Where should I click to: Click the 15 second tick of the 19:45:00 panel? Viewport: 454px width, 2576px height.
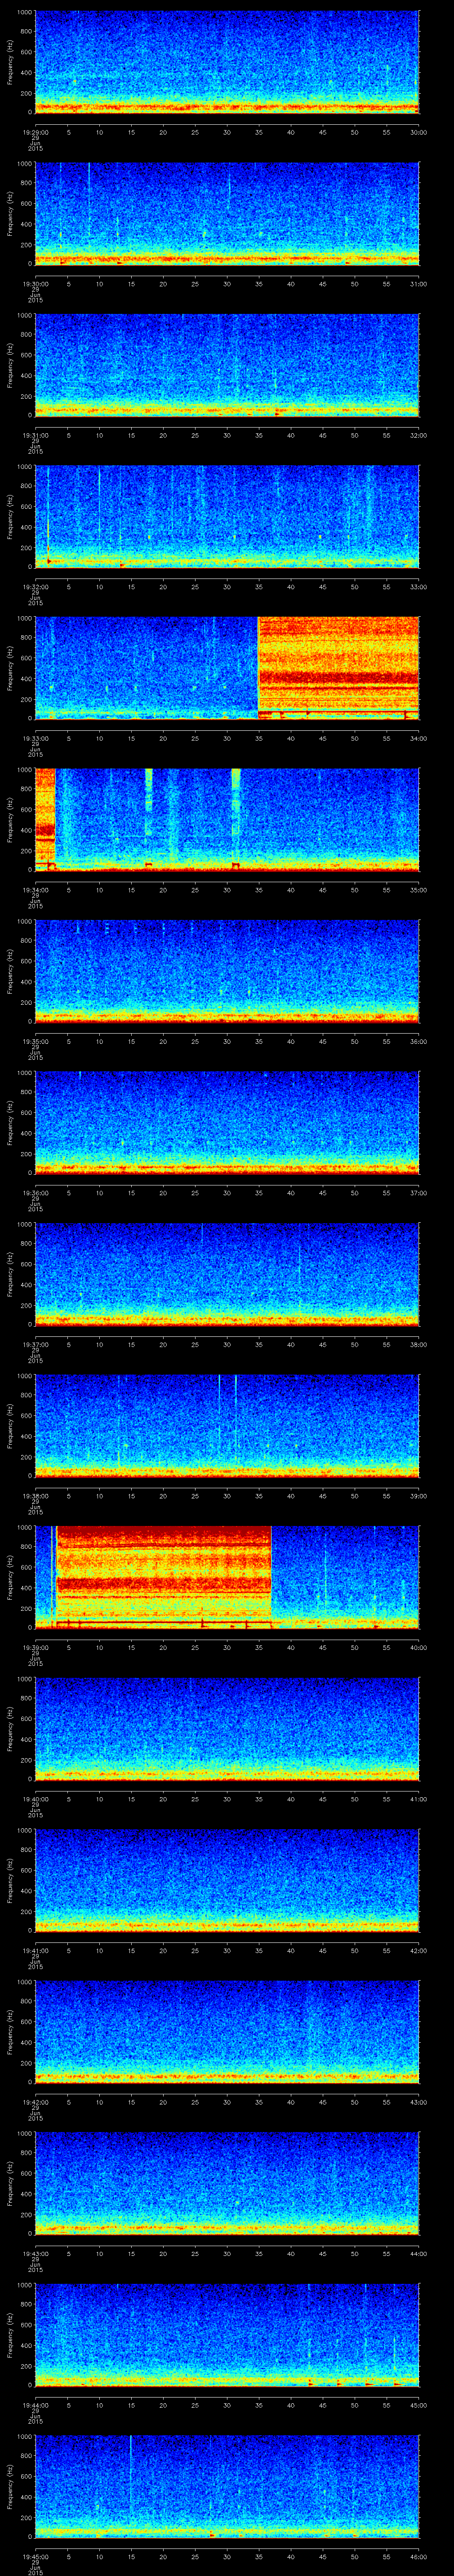click(x=131, y=2556)
